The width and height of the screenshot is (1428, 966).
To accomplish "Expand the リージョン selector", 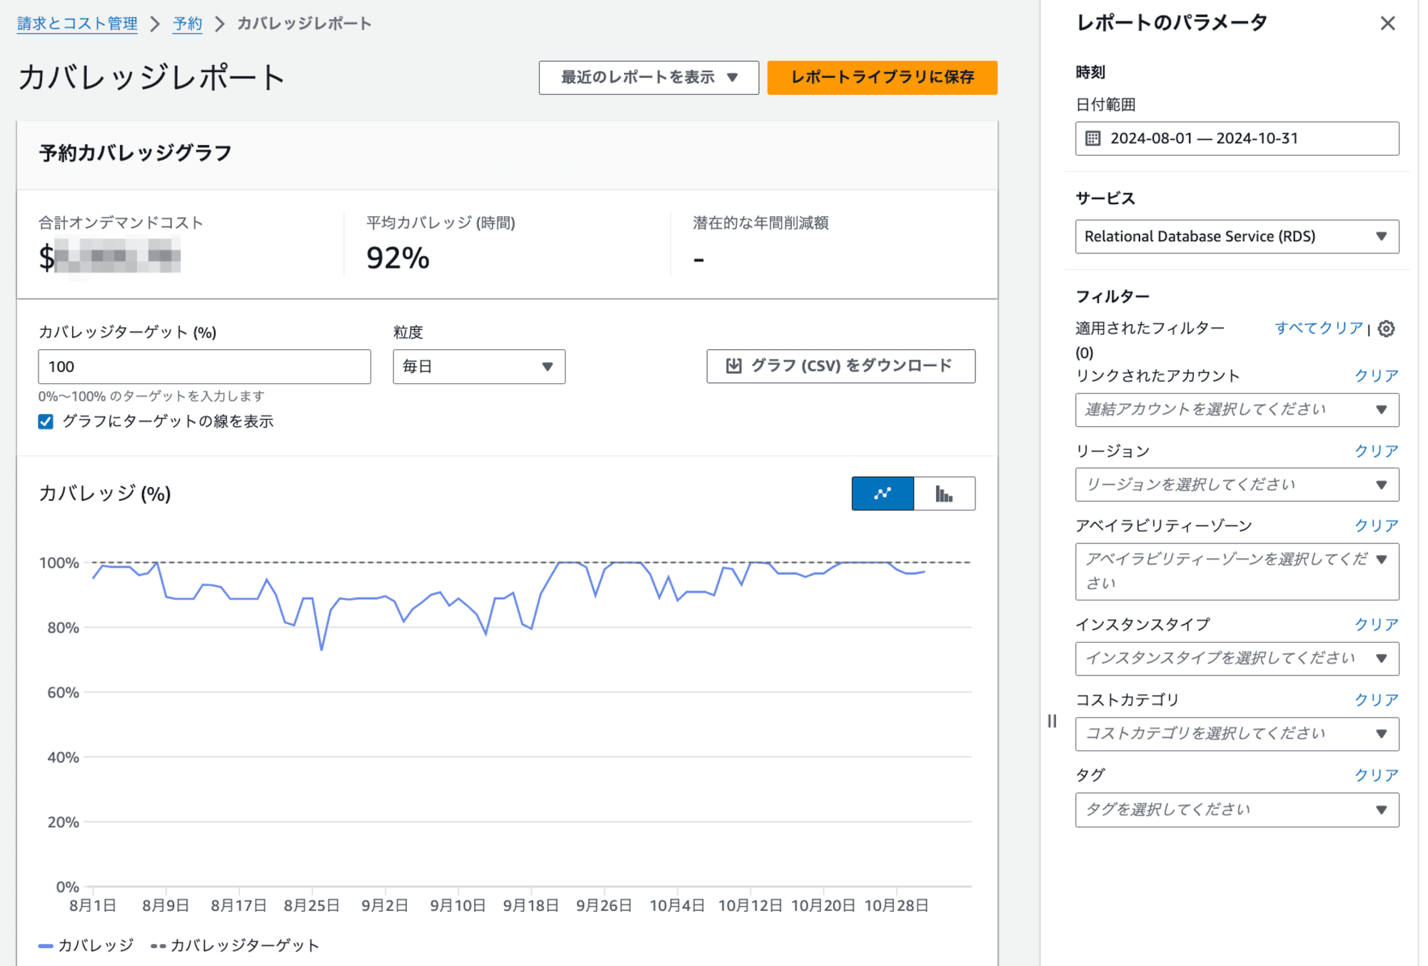I will click(x=1237, y=485).
